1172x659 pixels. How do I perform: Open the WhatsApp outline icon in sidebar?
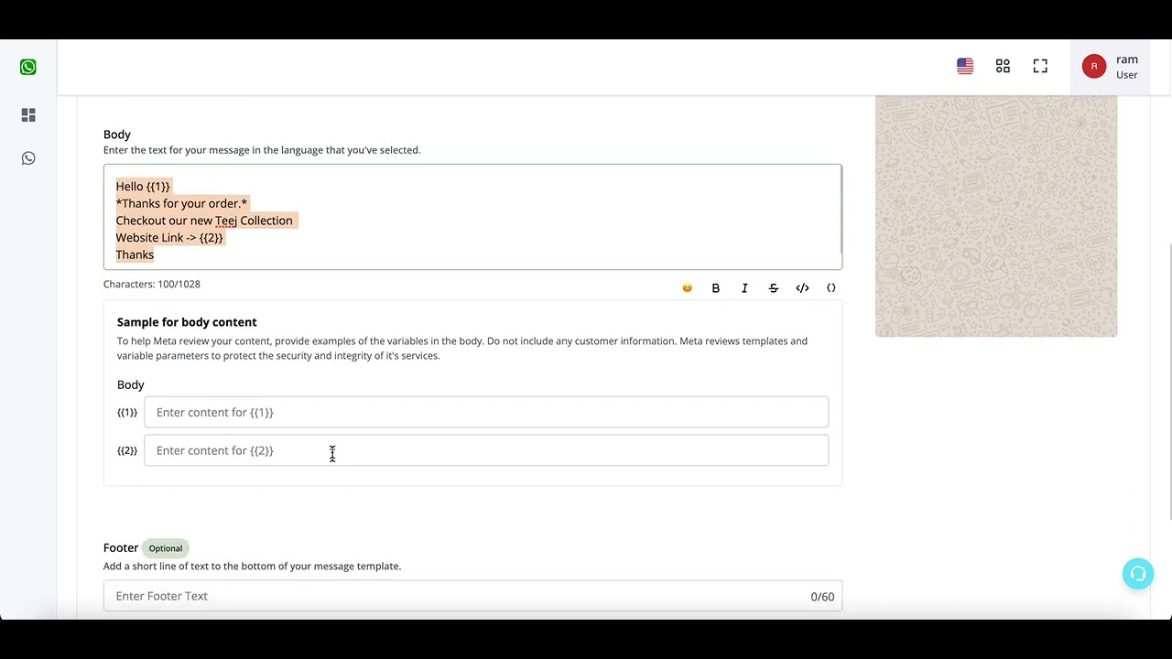pos(28,158)
